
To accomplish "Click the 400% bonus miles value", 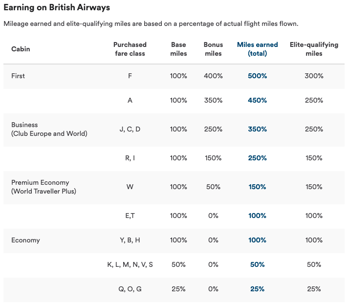I will point(213,76).
